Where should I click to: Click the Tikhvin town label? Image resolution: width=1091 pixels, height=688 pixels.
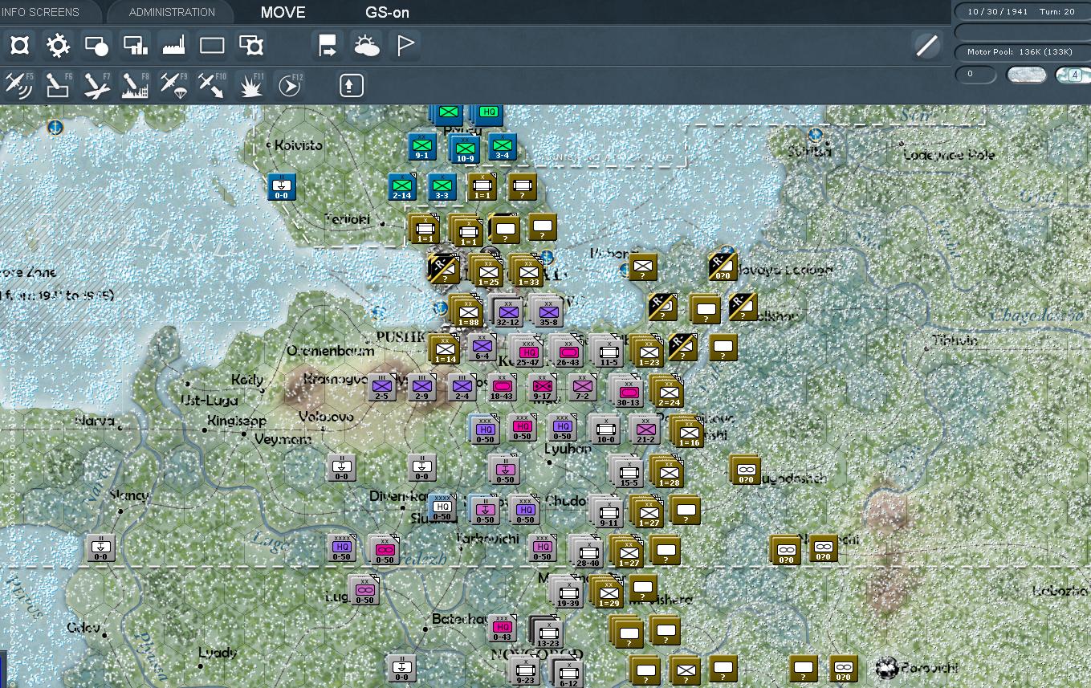(x=955, y=341)
